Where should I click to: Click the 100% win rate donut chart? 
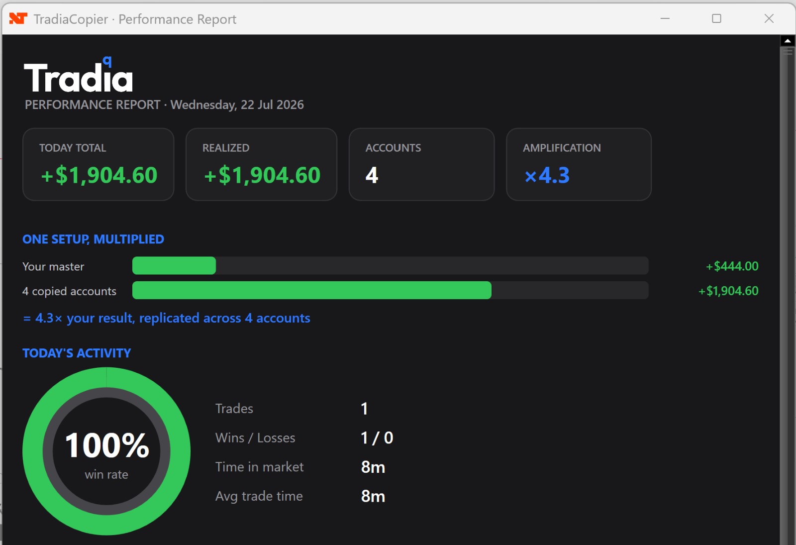106,451
